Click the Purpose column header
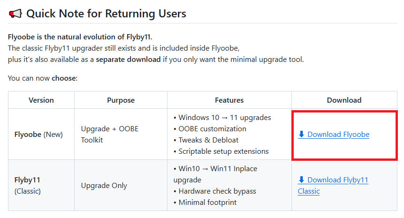 pyautogui.click(x=121, y=100)
